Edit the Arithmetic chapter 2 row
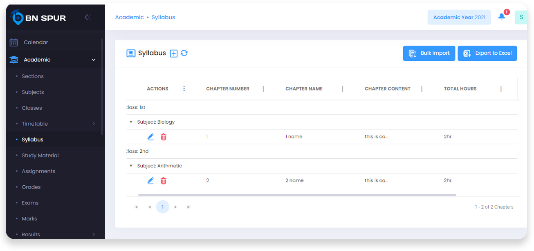534x251 pixels. pos(150,180)
